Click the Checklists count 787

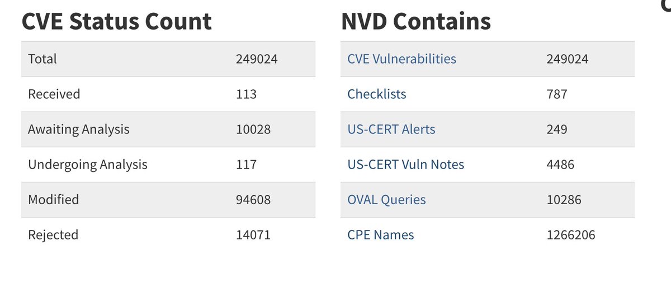pyautogui.click(x=557, y=94)
